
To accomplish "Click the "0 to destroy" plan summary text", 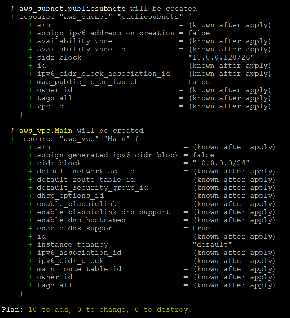I will pos(163,310).
